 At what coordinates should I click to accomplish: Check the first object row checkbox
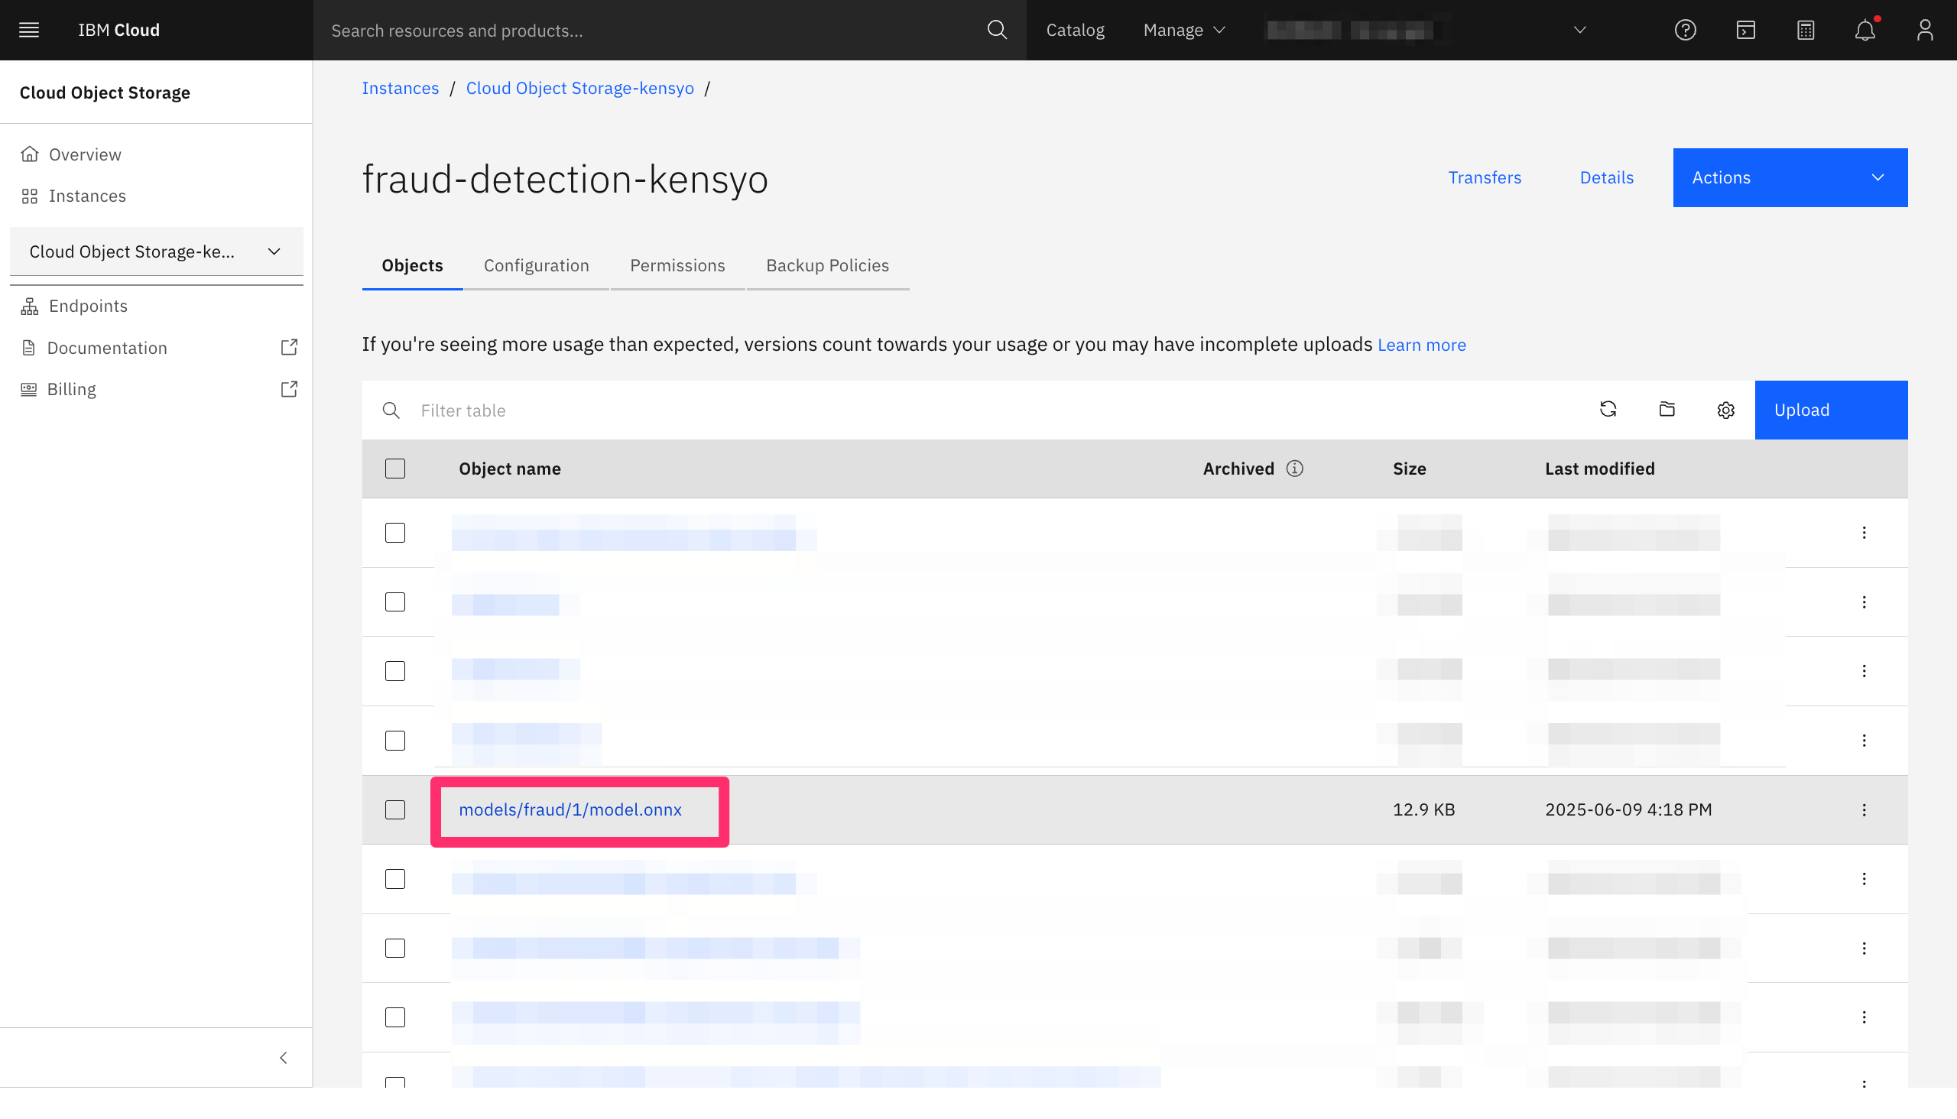[x=395, y=533]
